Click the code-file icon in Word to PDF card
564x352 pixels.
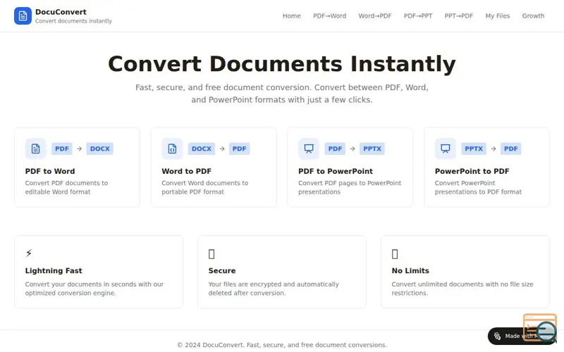(172, 149)
